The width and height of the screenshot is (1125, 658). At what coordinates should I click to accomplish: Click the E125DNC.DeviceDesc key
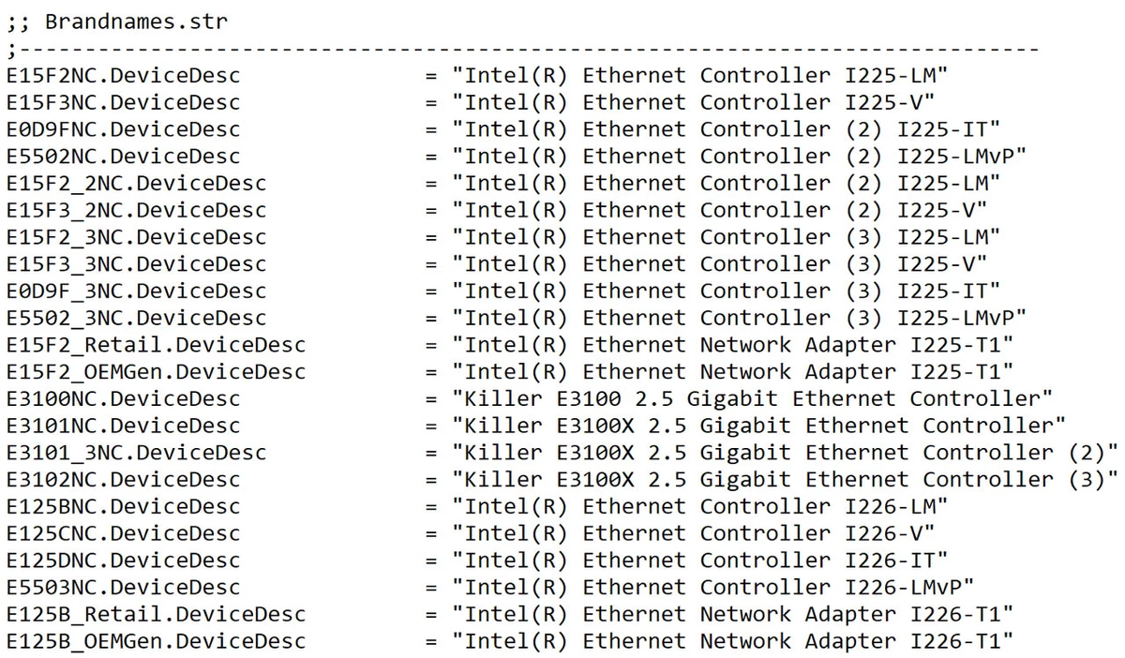click(123, 561)
